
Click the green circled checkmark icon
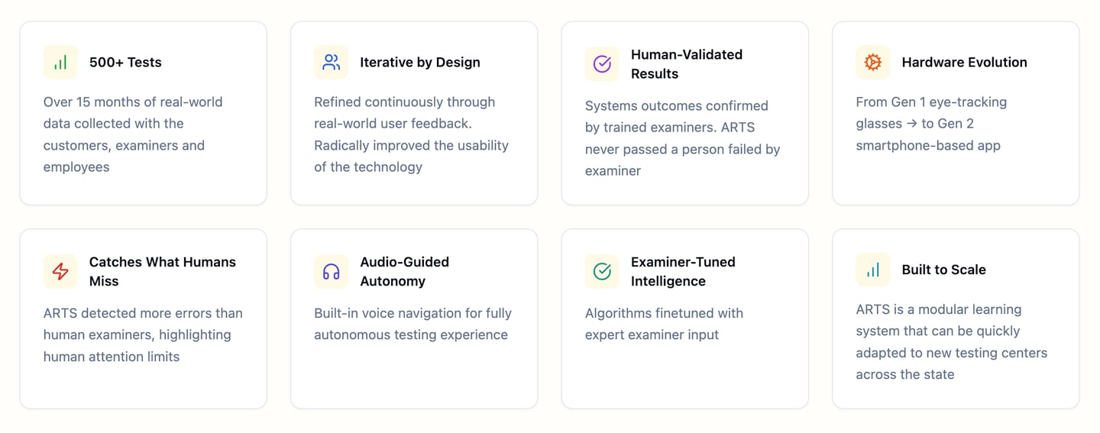pyautogui.click(x=602, y=271)
